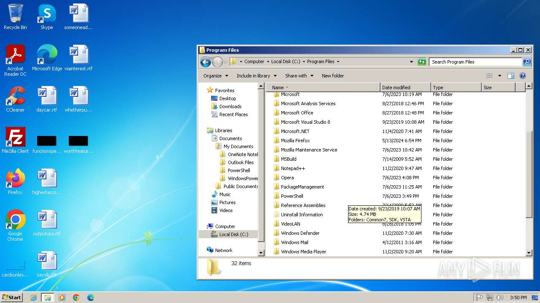Viewport: 540px width, 303px height.
Task: Select Downloads under Favorites
Action: (x=230, y=106)
